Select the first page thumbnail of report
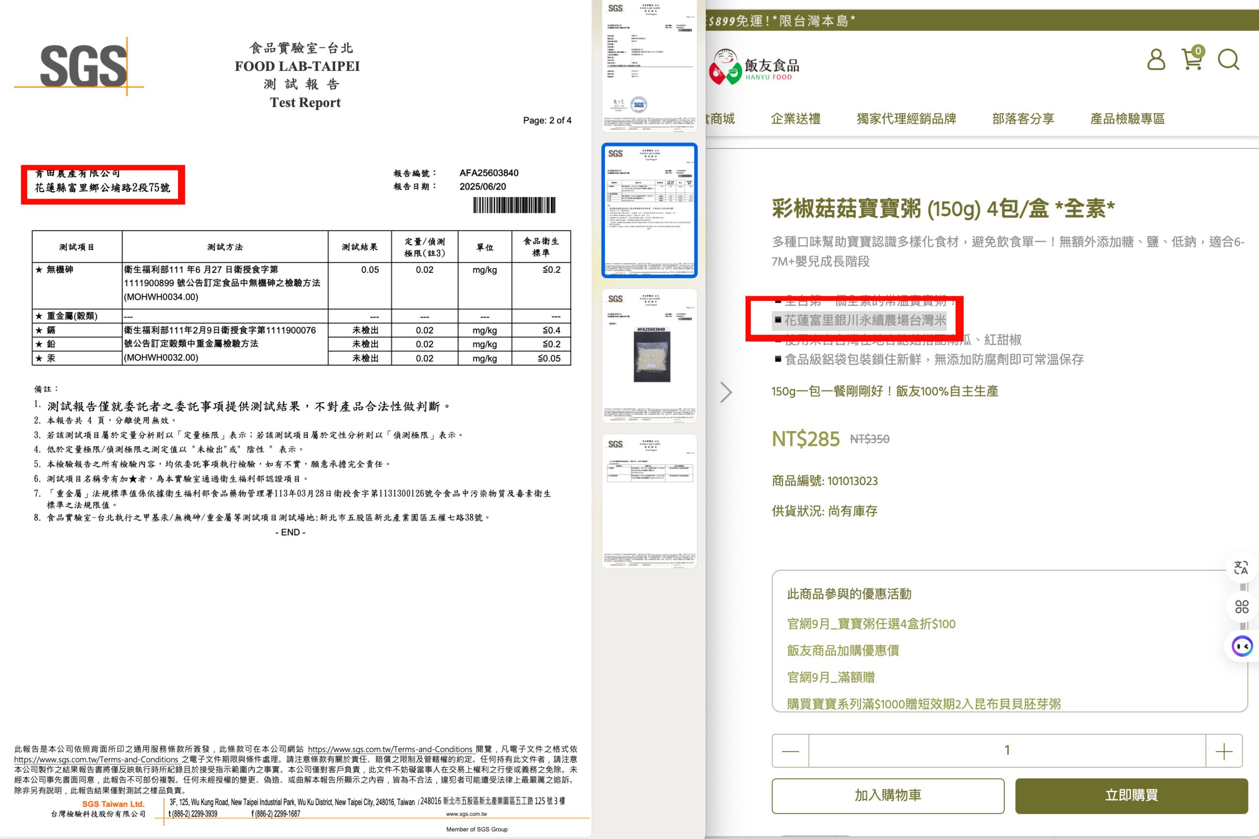Image resolution: width=1259 pixels, height=839 pixels. [649, 65]
